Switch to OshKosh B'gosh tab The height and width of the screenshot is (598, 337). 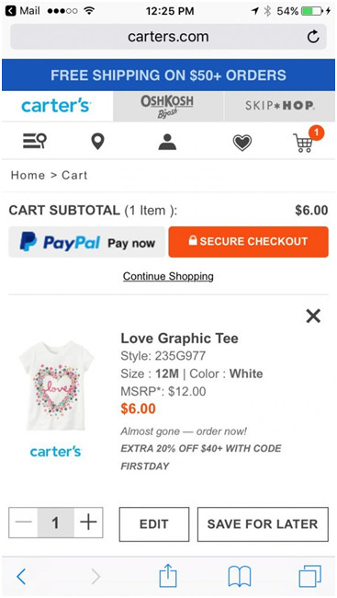pyautogui.click(x=168, y=107)
